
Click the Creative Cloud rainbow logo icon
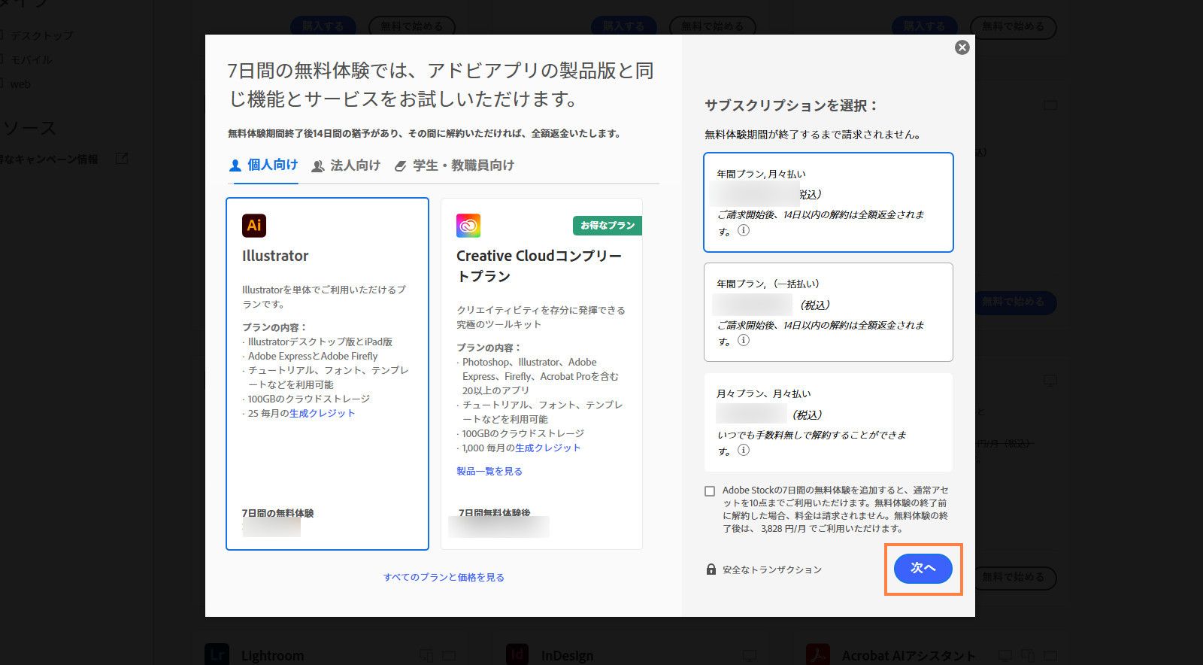pyautogui.click(x=468, y=226)
